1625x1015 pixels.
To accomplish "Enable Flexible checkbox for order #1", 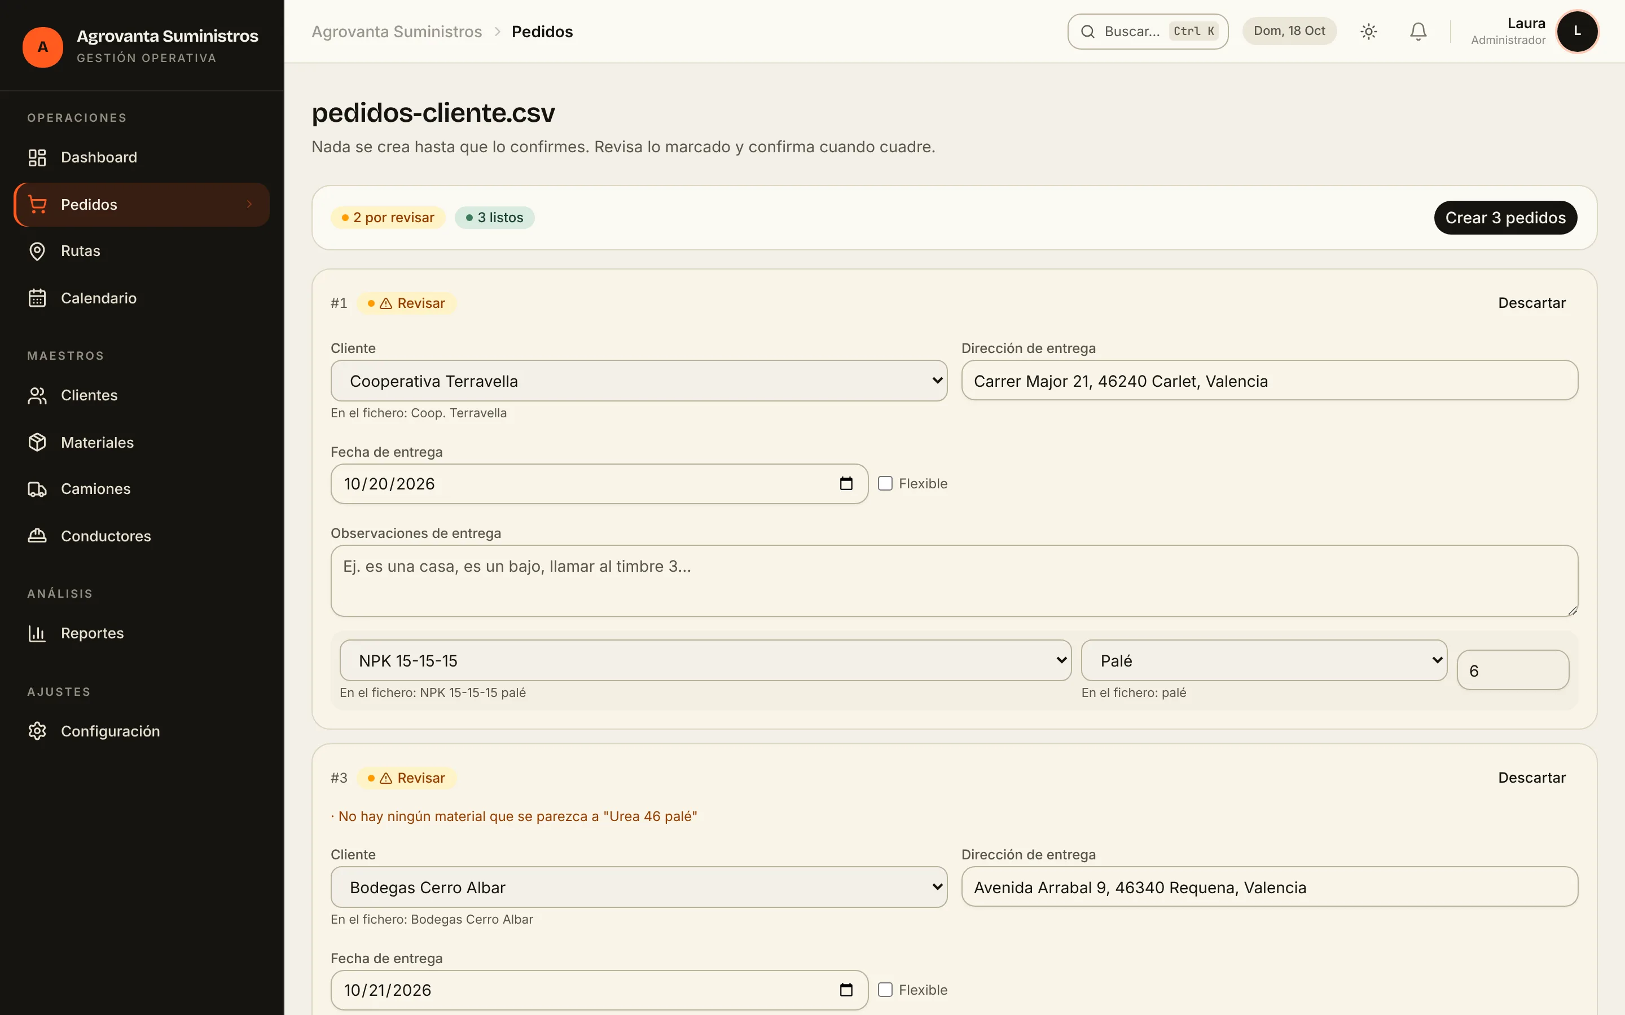I will click(885, 483).
